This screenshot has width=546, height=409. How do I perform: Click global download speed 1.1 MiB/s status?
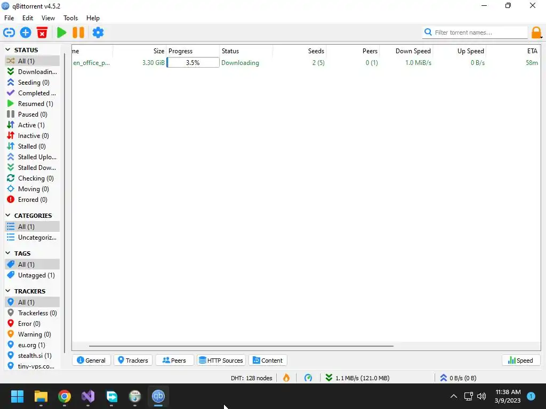358,378
